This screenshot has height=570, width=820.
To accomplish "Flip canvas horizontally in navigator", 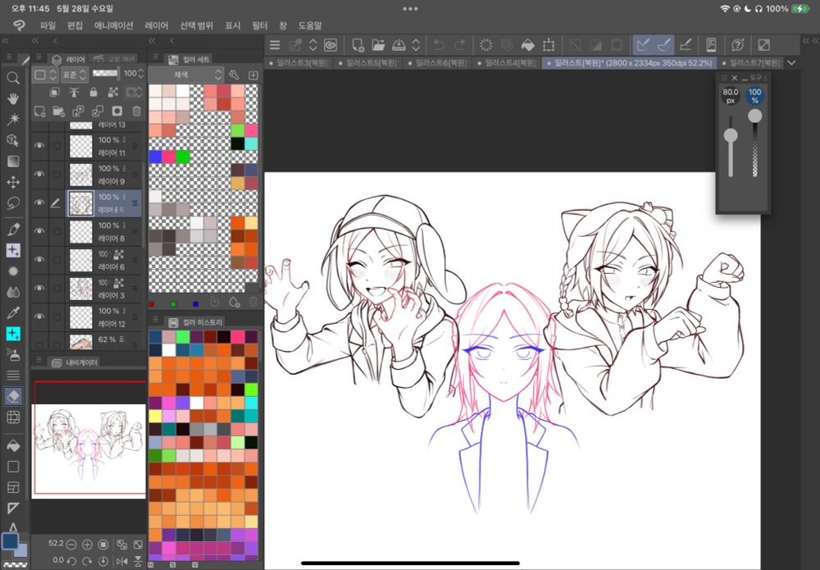I will (122, 561).
